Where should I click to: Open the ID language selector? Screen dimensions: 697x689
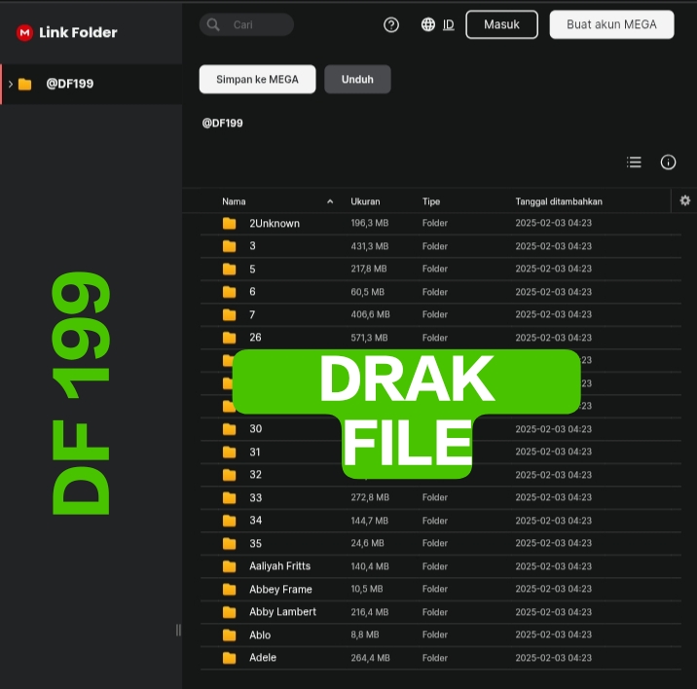(449, 24)
